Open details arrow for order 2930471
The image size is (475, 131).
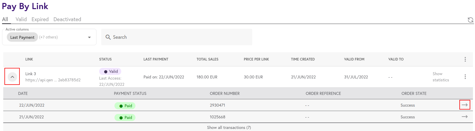point(465,105)
